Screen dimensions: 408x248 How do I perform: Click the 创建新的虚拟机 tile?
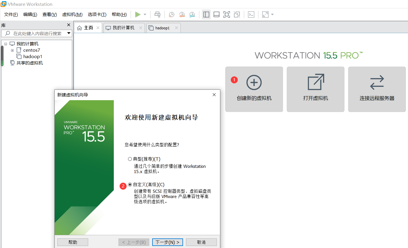(x=254, y=89)
